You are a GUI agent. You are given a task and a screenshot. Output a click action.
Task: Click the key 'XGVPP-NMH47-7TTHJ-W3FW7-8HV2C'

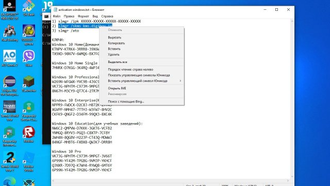pos(82,110)
